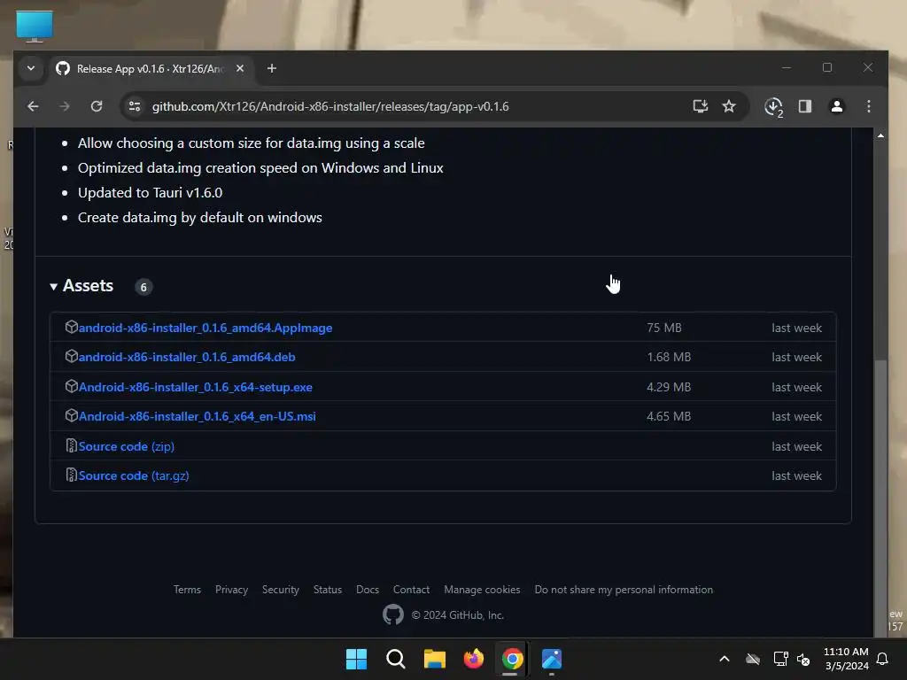Click the muted volume tray icon
This screenshot has width=907, height=680.
[x=803, y=659]
